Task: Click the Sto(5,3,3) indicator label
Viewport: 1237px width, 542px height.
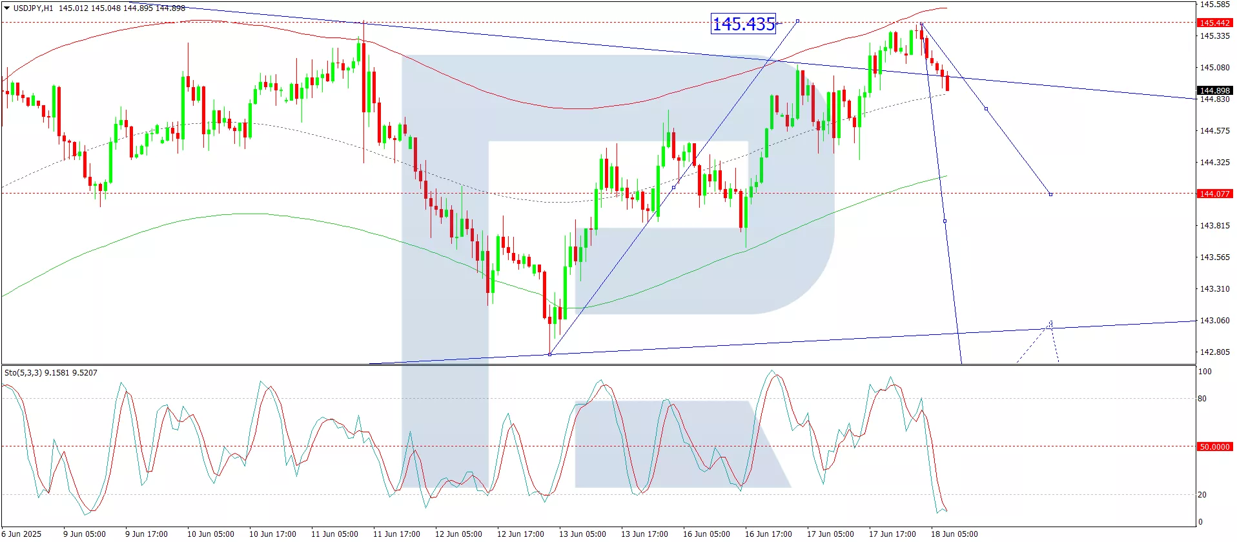Action: 50,373
